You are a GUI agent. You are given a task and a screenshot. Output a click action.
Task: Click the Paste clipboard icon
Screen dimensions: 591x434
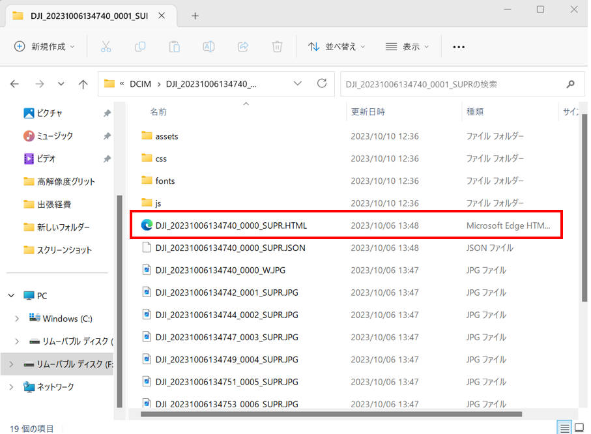174,46
